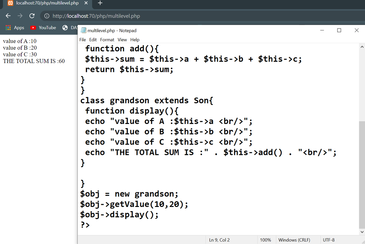365x244 pixels.
Task: Open the Edit menu in Notepad
Action: coord(93,40)
